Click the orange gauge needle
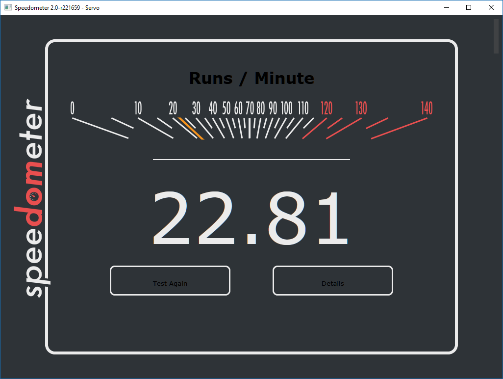This screenshot has height=379, width=503. click(191, 129)
